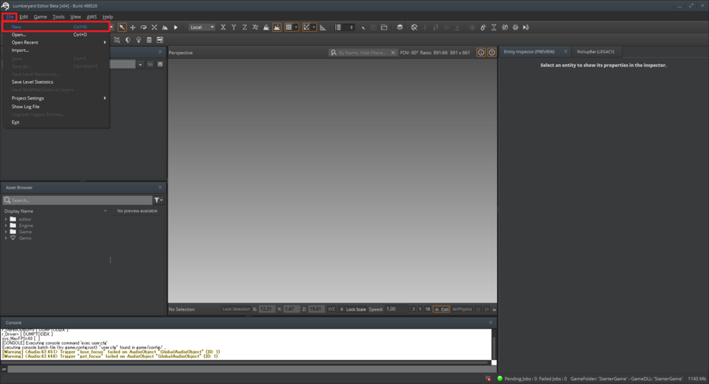The image size is (709, 384).
Task: Activate the Rotate tool
Action: pyautogui.click(x=143, y=28)
